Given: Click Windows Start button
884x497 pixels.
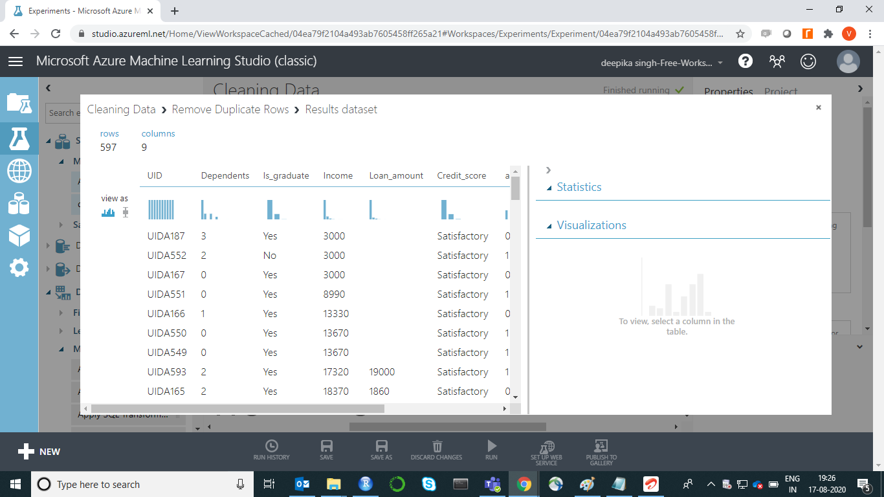Looking at the screenshot, I should (15, 484).
